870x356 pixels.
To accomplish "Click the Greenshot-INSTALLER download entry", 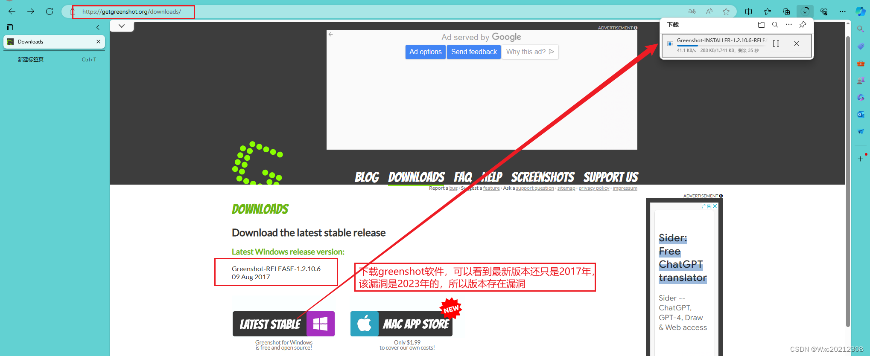I will (736, 45).
